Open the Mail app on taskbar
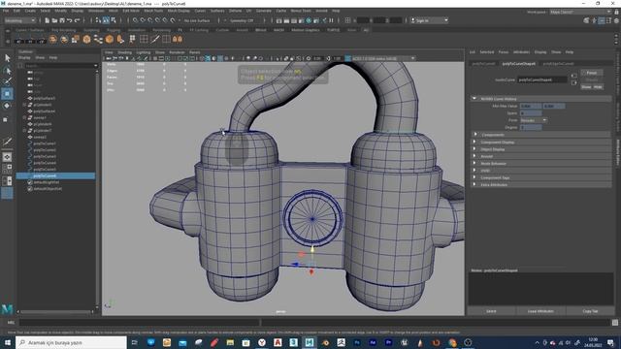The height and width of the screenshot is (349, 621). click(x=182, y=342)
